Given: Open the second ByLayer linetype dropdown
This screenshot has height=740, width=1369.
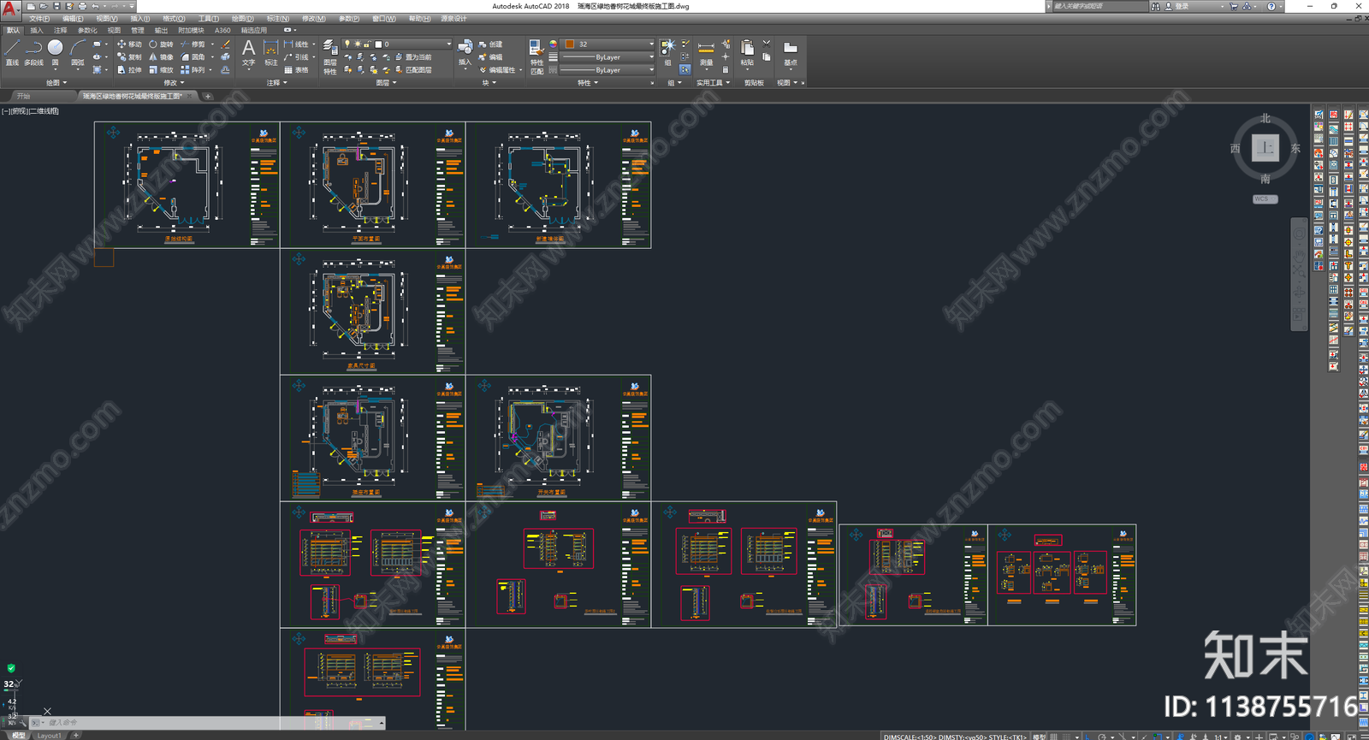Looking at the screenshot, I should pos(607,70).
